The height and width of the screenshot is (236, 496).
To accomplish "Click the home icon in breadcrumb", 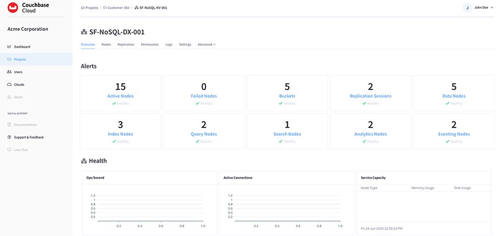I will pyautogui.click(x=83, y=8).
